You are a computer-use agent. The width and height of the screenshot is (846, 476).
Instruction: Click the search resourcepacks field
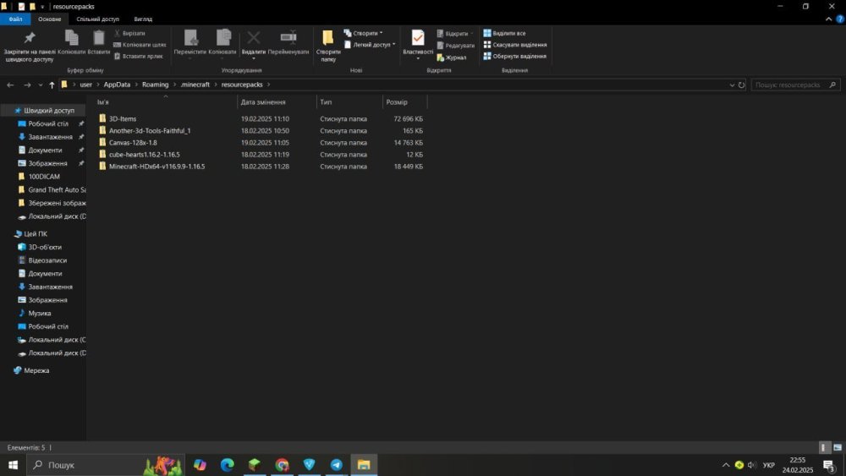click(x=796, y=85)
